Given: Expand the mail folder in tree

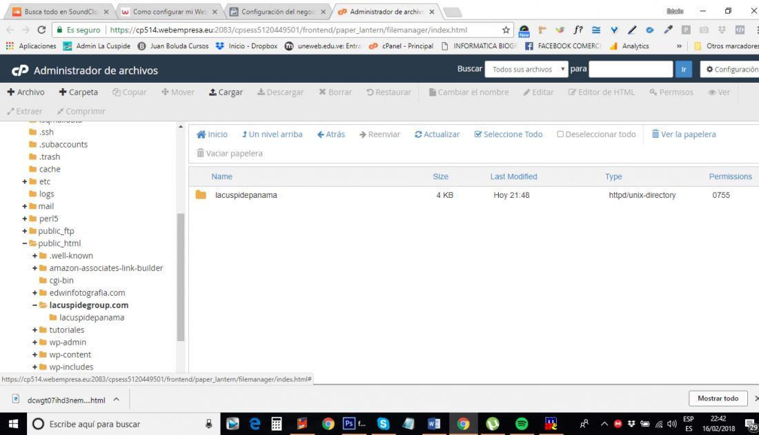Looking at the screenshot, I should (25, 206).
